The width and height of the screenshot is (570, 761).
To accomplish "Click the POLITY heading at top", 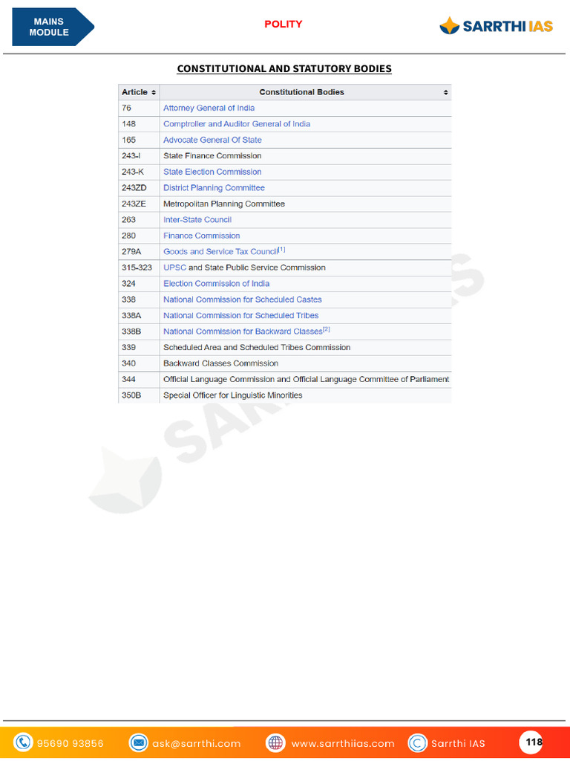I will click(283, 24).
